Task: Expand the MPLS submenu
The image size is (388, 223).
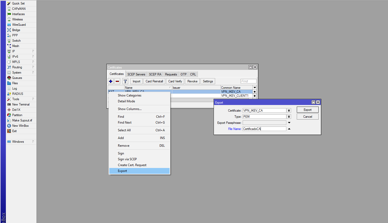Action: tap(33, 62)
